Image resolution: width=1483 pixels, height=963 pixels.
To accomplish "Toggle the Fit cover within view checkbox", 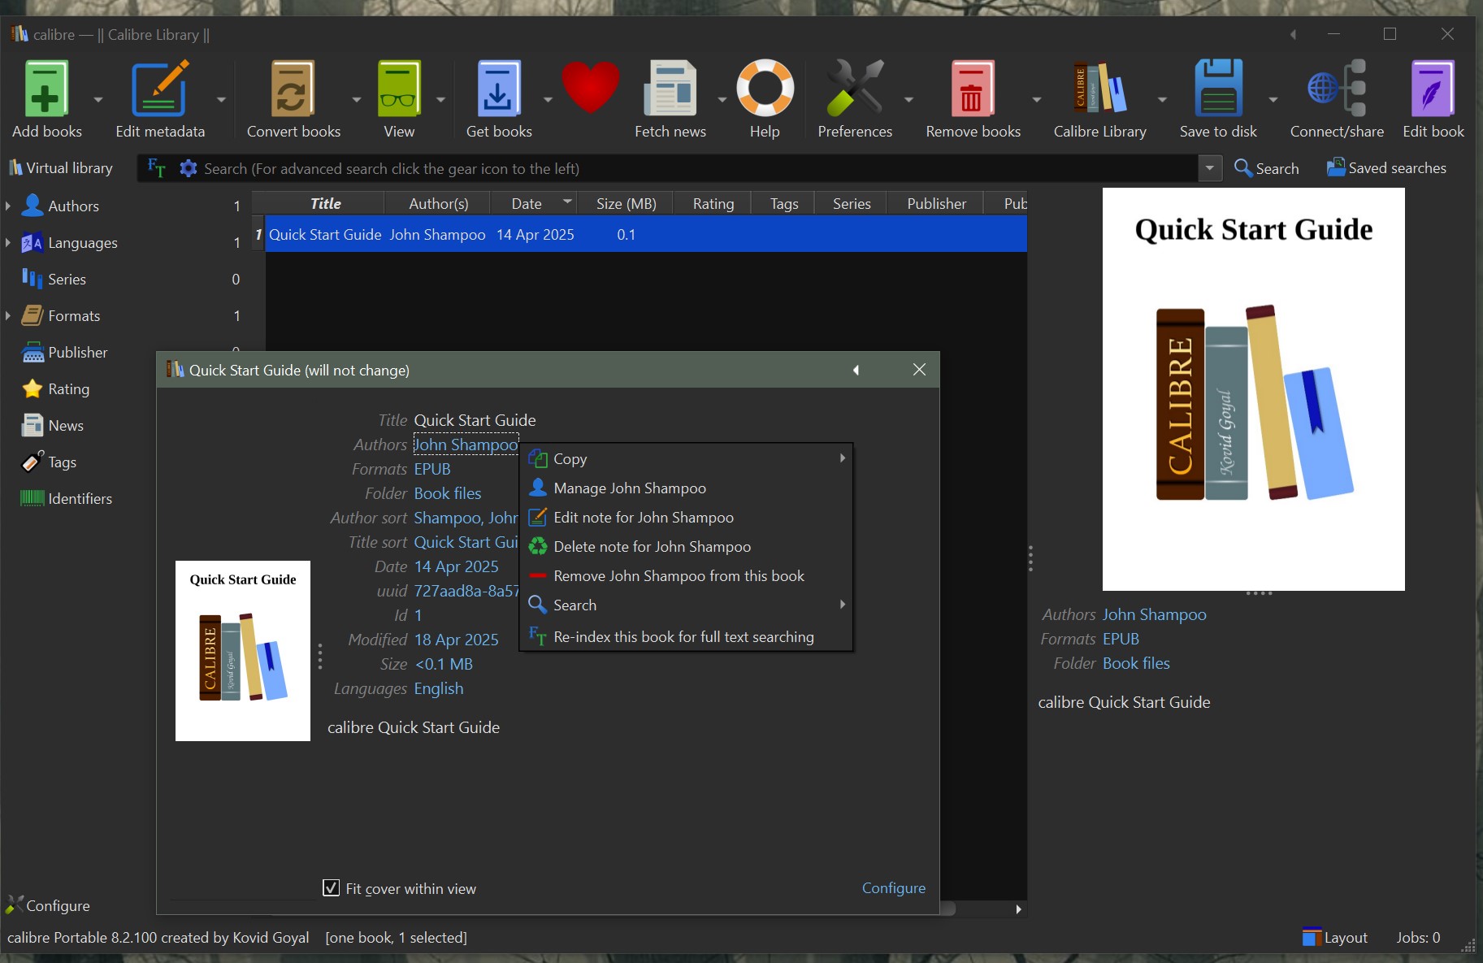I will (x=331, y=888).
